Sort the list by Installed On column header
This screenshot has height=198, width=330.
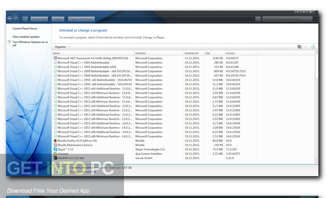click(x=193, y=53)
